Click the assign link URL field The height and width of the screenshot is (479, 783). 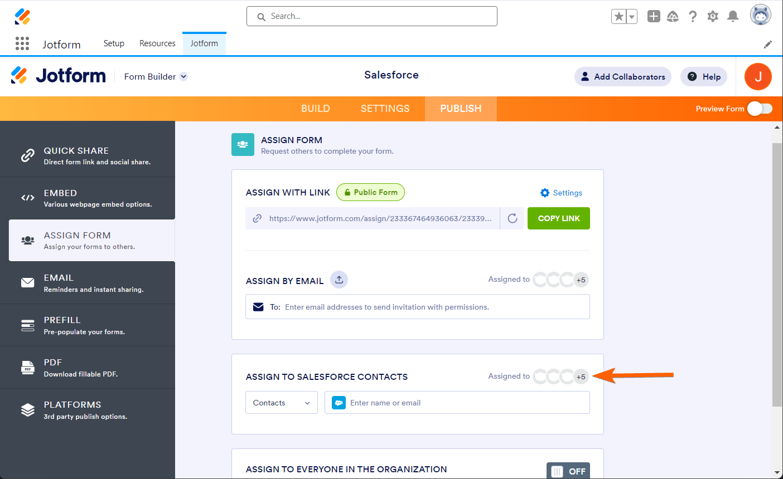point(373,218)
